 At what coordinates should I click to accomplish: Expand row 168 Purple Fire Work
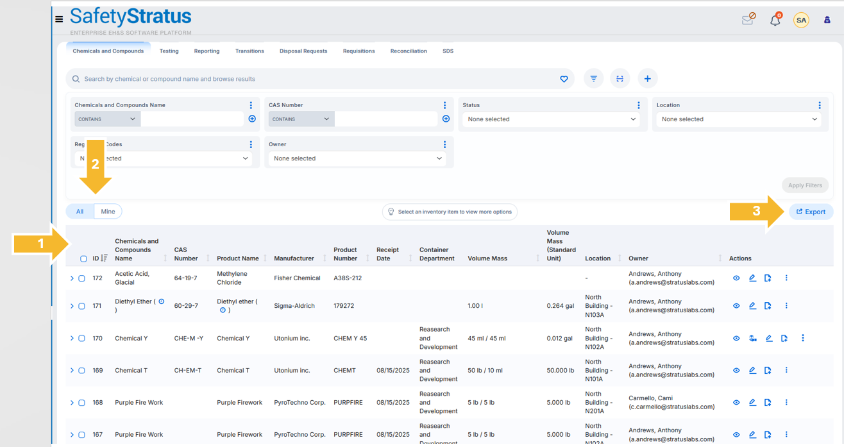pos(72,403)
